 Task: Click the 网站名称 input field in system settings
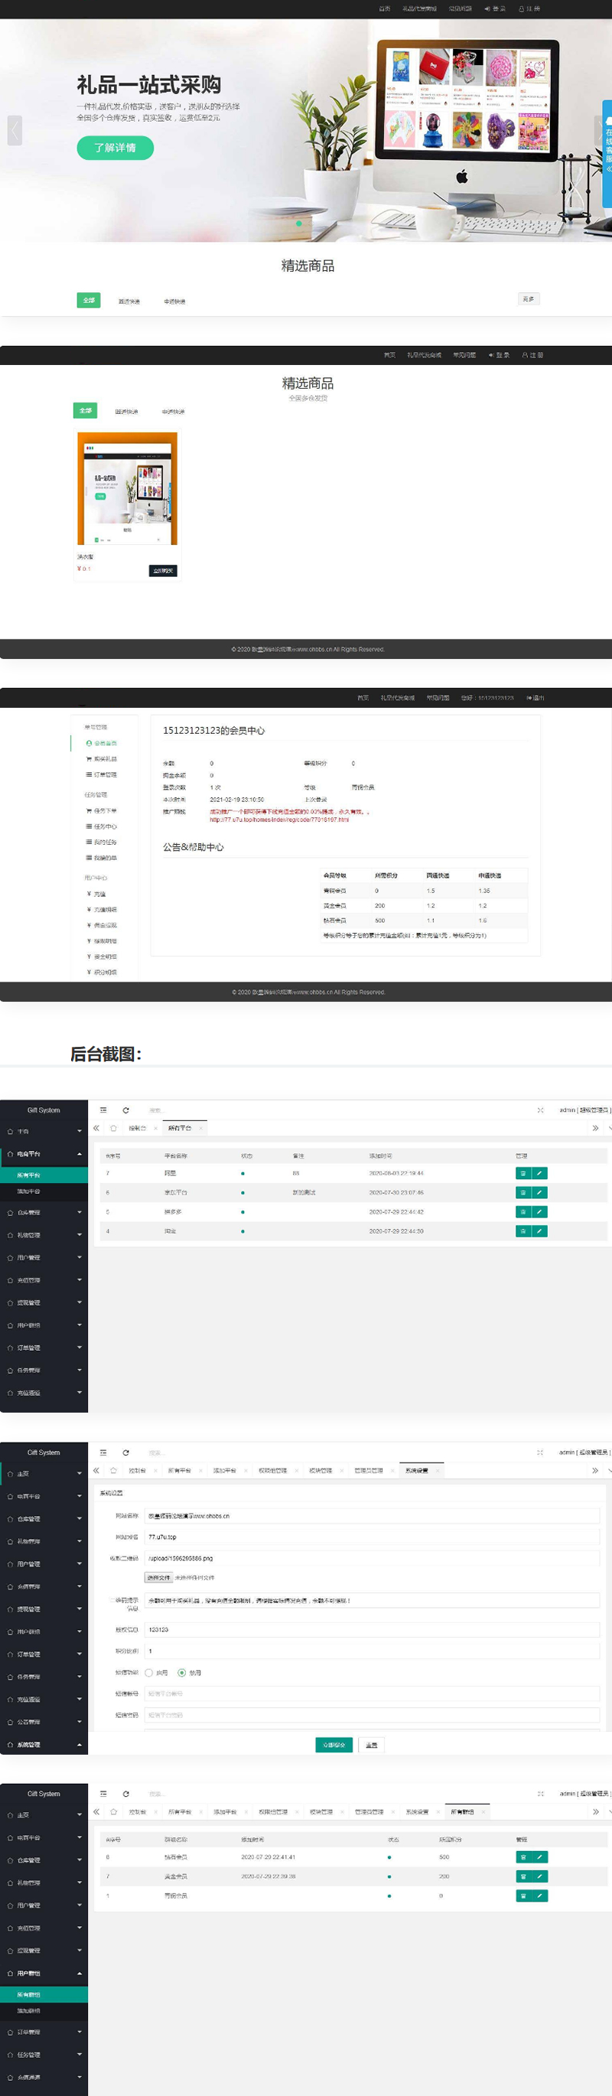pyautogui.click(x=371, y=1516)
